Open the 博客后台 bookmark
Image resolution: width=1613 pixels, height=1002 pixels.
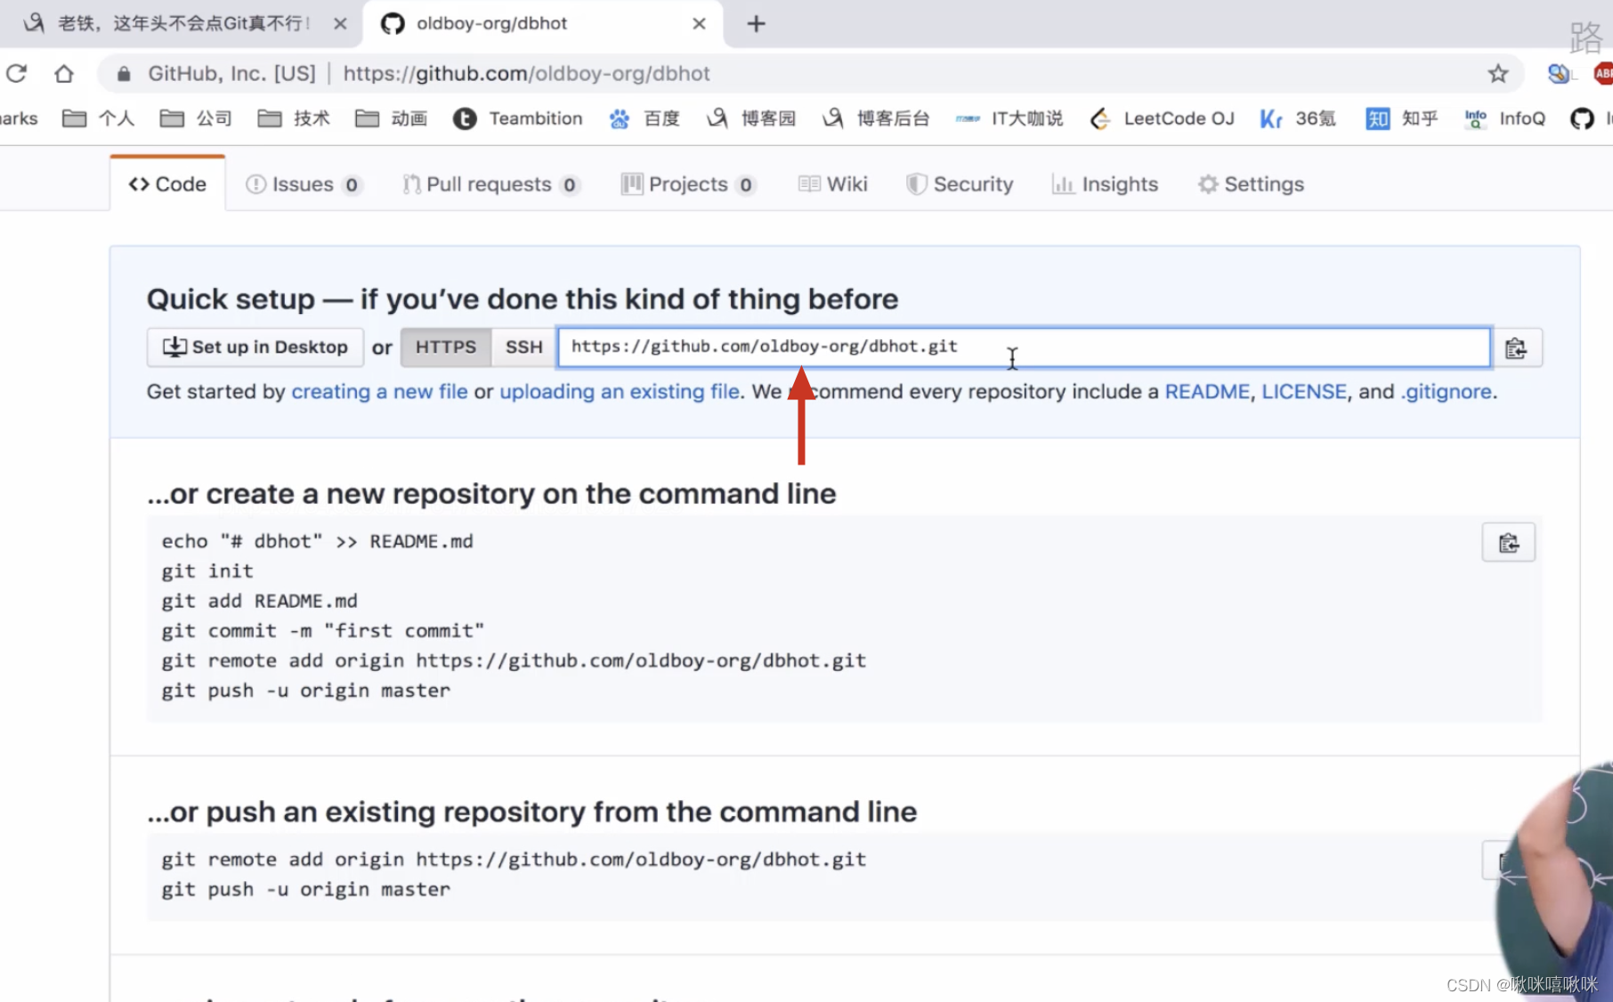click(876, 118)
